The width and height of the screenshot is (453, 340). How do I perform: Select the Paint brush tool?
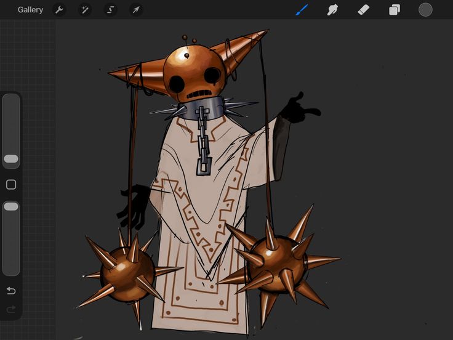pyautogui.click(x=302, y=10)
